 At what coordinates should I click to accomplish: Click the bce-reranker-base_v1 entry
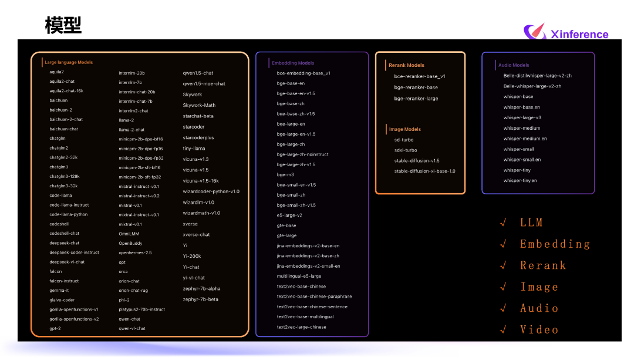pyautogui.click(x=420, y=76)
